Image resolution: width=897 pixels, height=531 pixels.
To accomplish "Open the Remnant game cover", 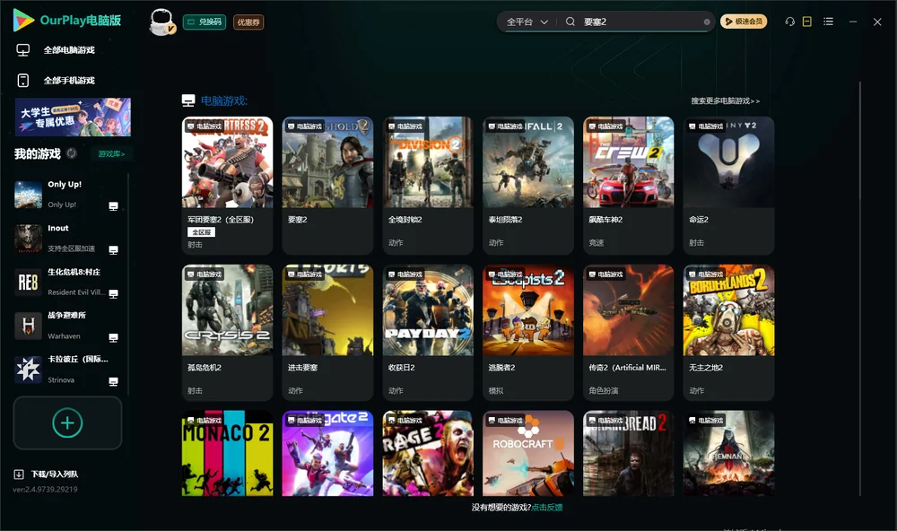I will 728,453.
